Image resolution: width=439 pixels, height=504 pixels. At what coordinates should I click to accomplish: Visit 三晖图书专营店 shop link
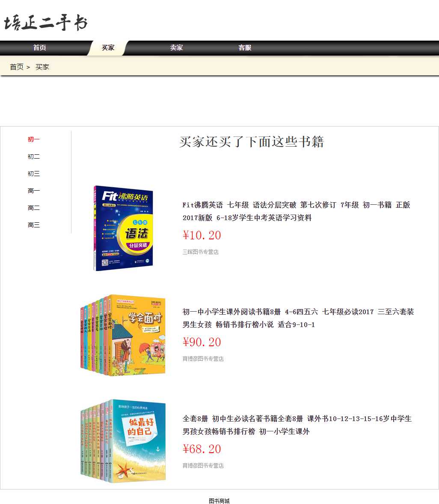click(201, 252)
